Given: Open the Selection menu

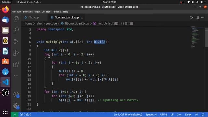Looking at the screenshot, I should pyautogui.click(x=28, y=12).
